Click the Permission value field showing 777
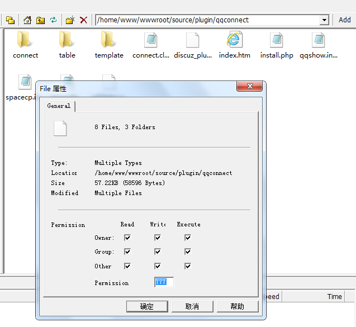 164,282
